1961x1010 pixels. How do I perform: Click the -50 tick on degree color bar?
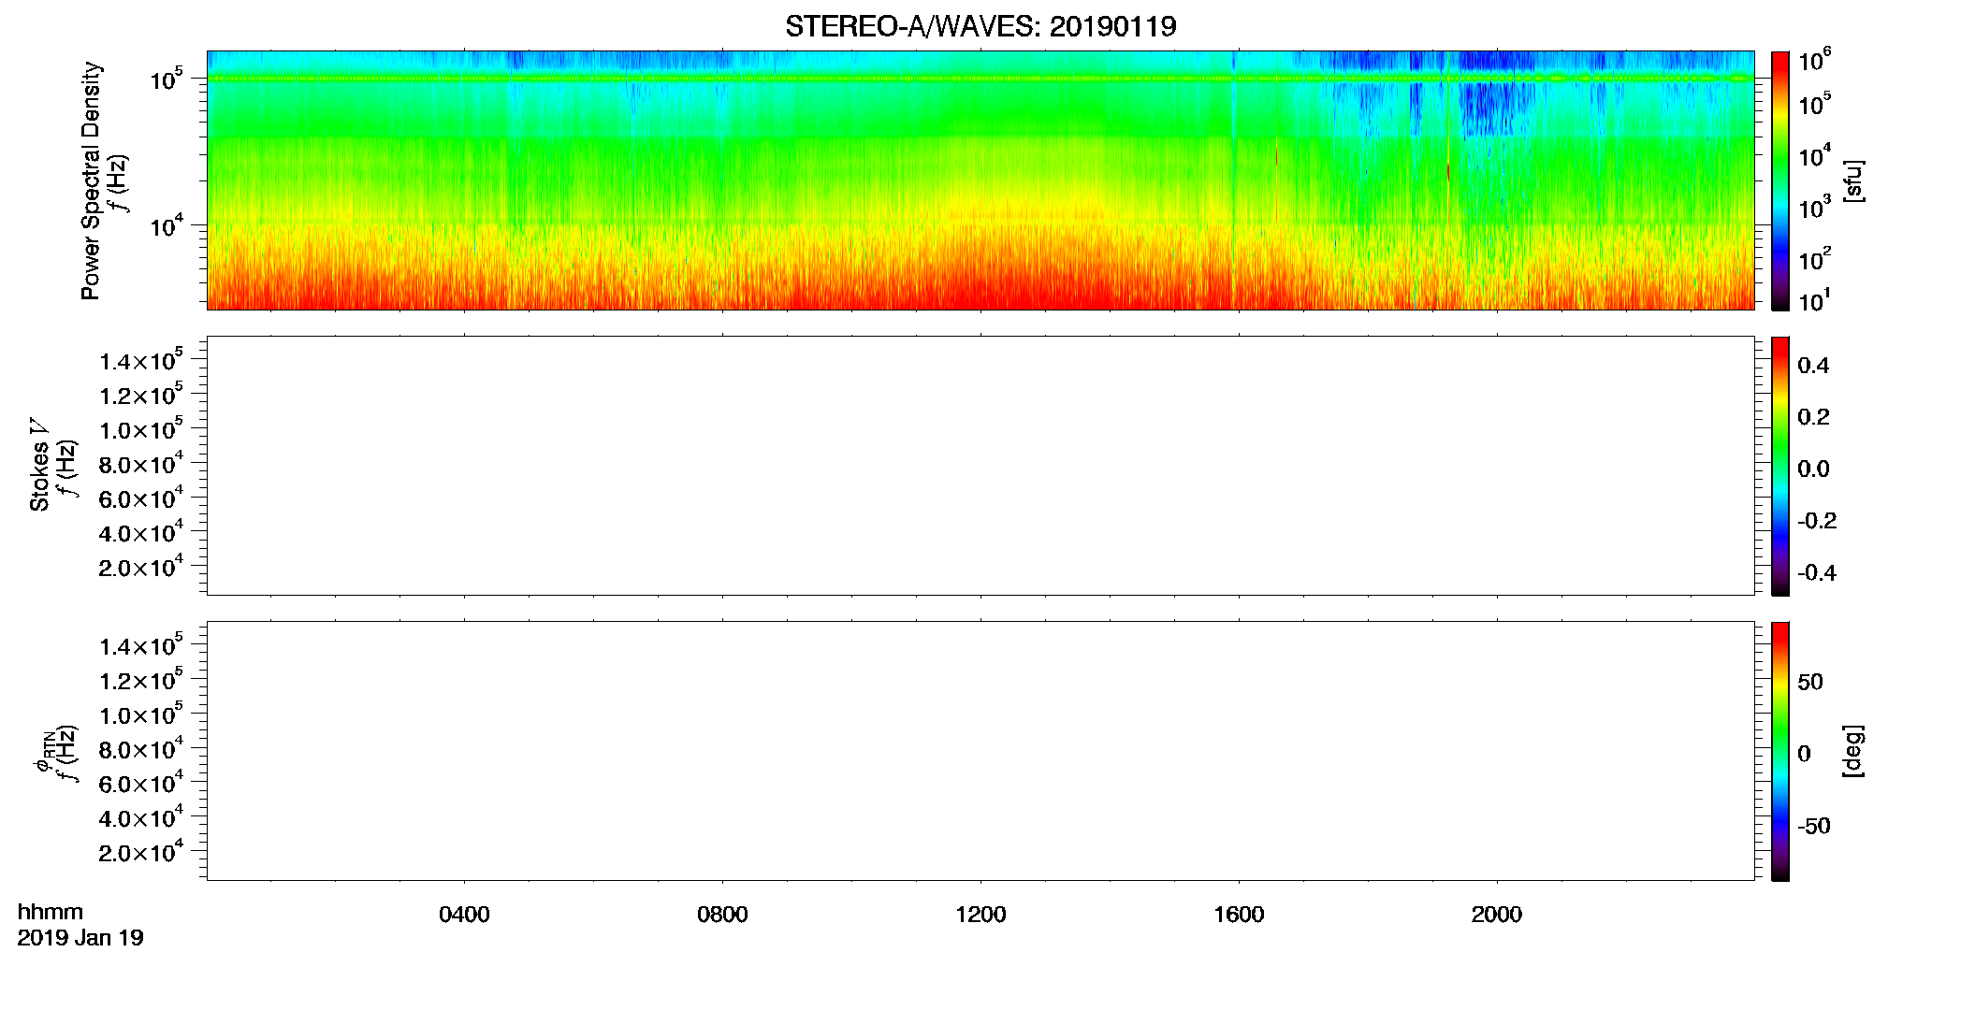click(1814, 826)
